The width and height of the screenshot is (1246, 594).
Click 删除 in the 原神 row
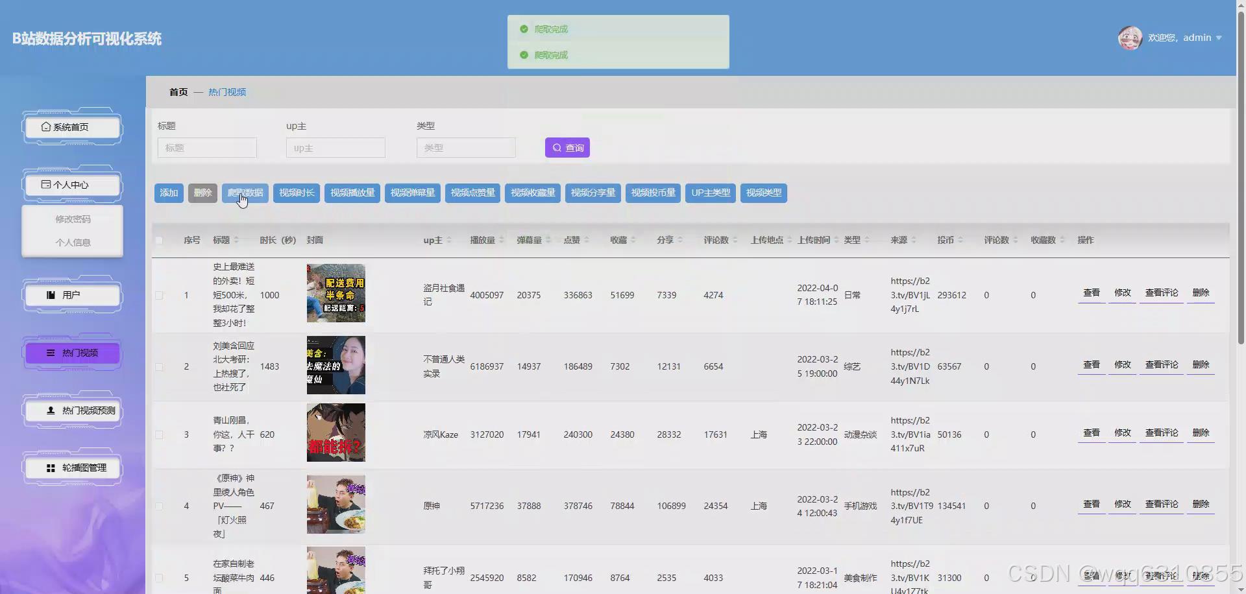tap(1201, 505)
